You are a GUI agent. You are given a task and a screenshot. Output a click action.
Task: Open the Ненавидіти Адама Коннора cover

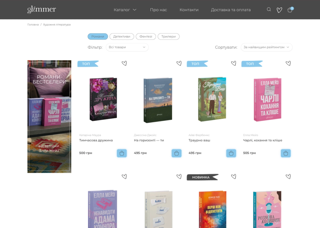(x=102, y=209)
